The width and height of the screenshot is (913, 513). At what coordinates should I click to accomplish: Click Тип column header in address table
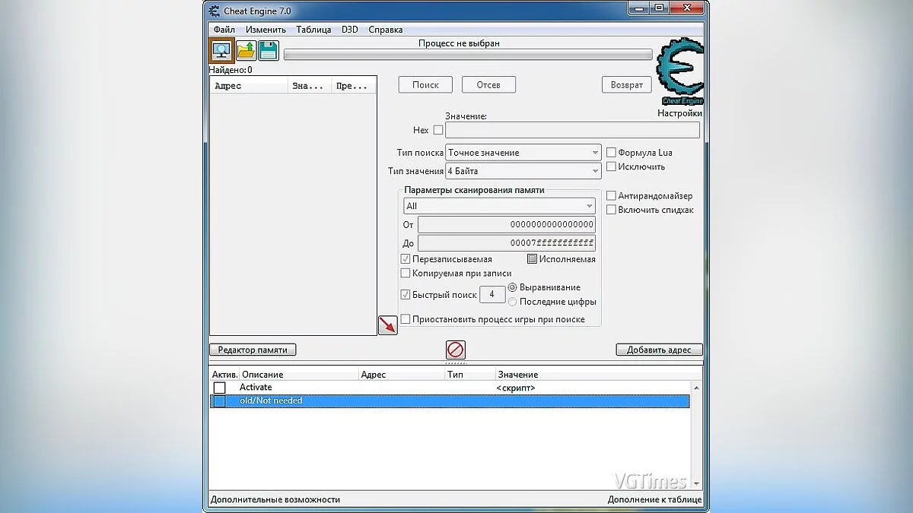pos(469,375)
